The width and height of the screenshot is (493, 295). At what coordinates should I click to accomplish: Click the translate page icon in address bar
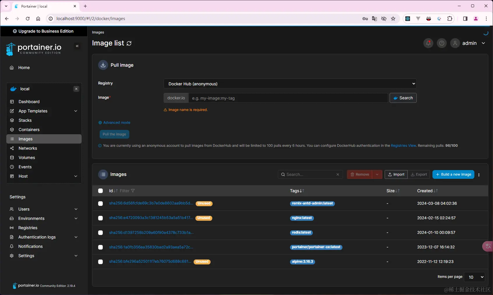click(x=374, y=19)
